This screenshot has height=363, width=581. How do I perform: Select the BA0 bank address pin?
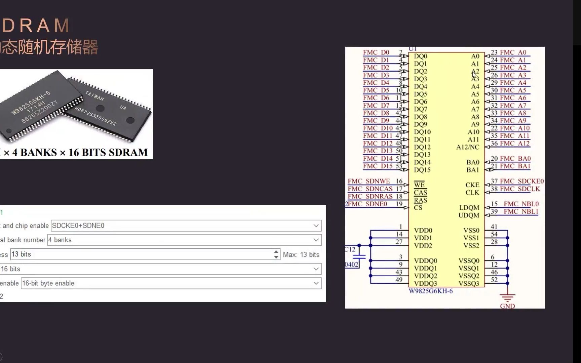[x=473, y=162]
